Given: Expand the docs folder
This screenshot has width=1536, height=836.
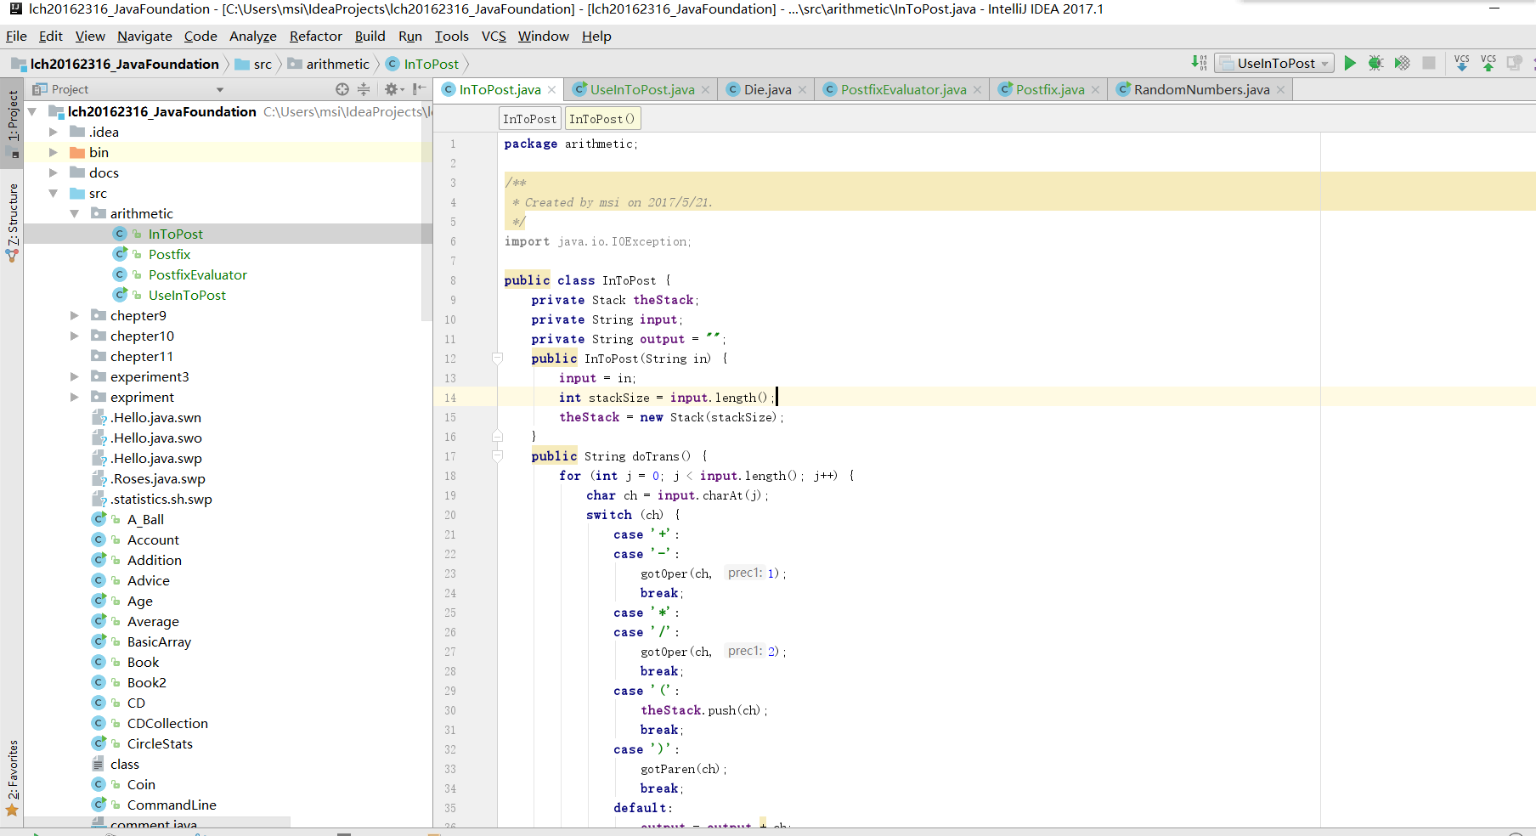Looking at the screenshot, I should coord(54,172).
